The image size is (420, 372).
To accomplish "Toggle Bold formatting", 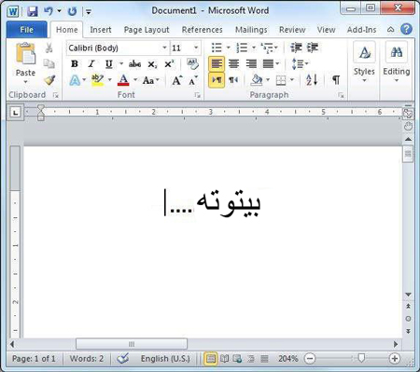I will point(75,64).
